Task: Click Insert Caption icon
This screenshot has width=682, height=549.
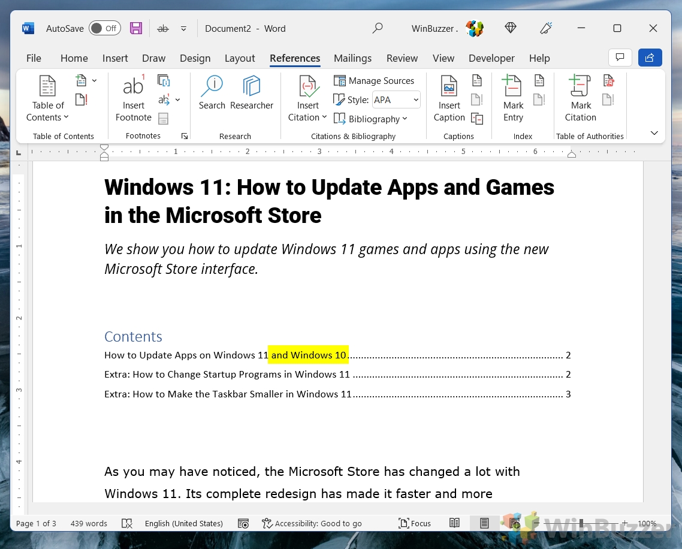Action: (x=449, y=87)
